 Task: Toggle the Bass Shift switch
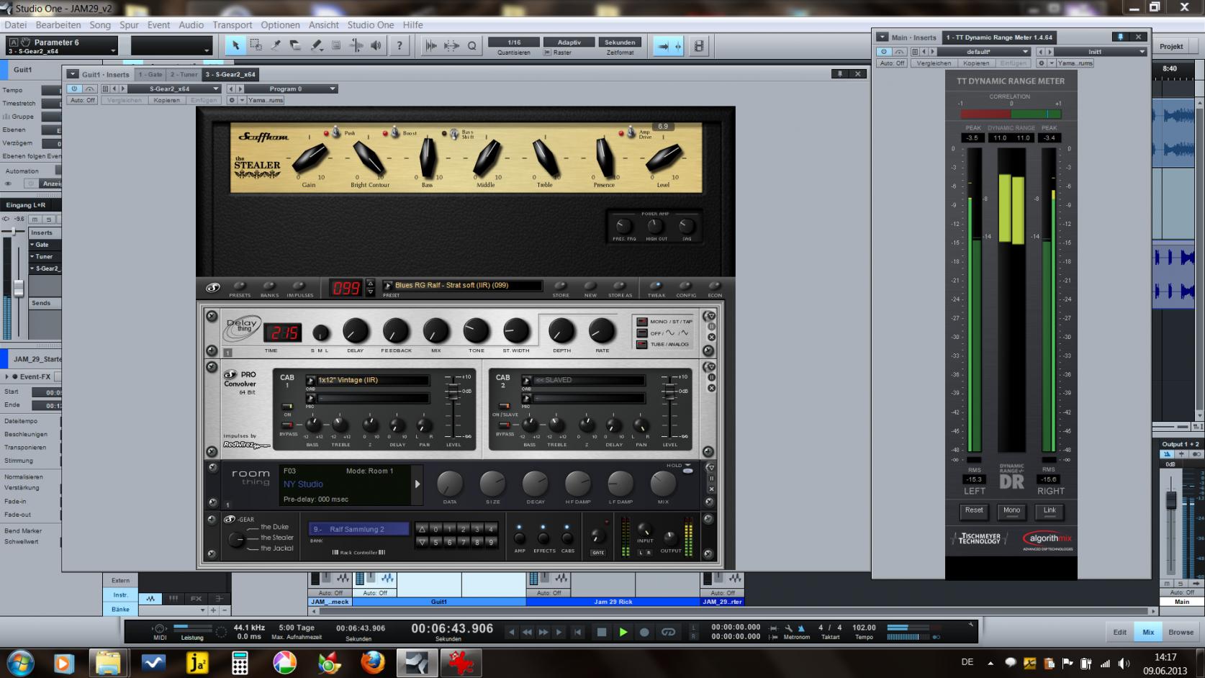(454, 133)
